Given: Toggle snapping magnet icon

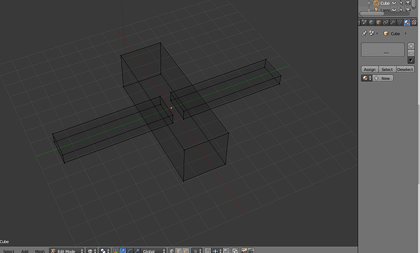Looking at the screenshot, I should pyautogui.click(x=208, y=251).
